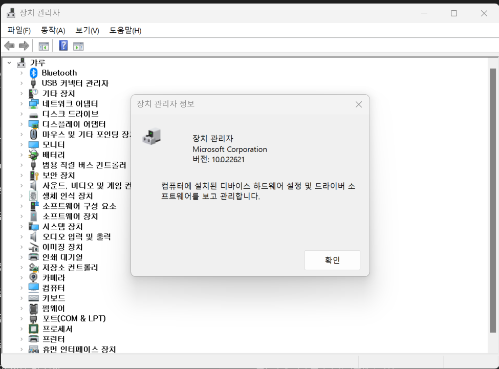499x369 pixels.
Task: Select the 저장소 컨트롤러 tree label
Action: coord(70,268)
